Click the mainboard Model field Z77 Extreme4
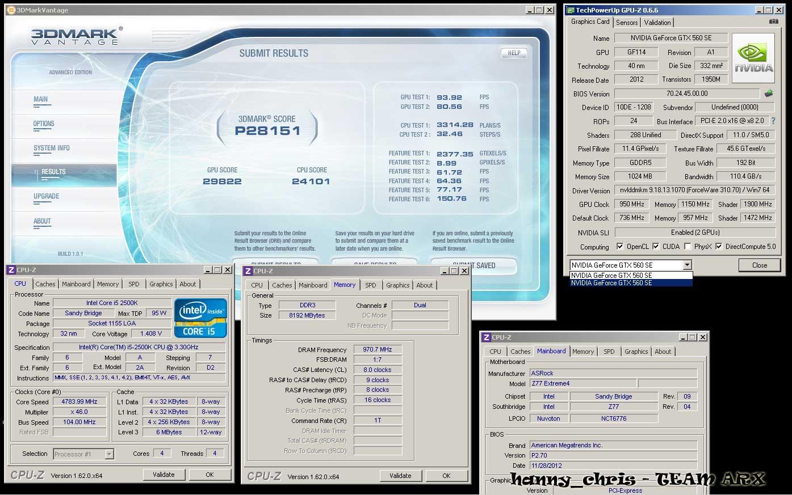 click(583, 384)
